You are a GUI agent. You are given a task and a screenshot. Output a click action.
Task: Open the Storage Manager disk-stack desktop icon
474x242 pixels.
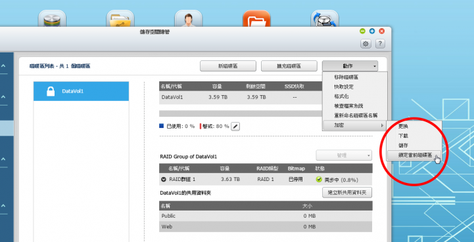tap(52, 19)
